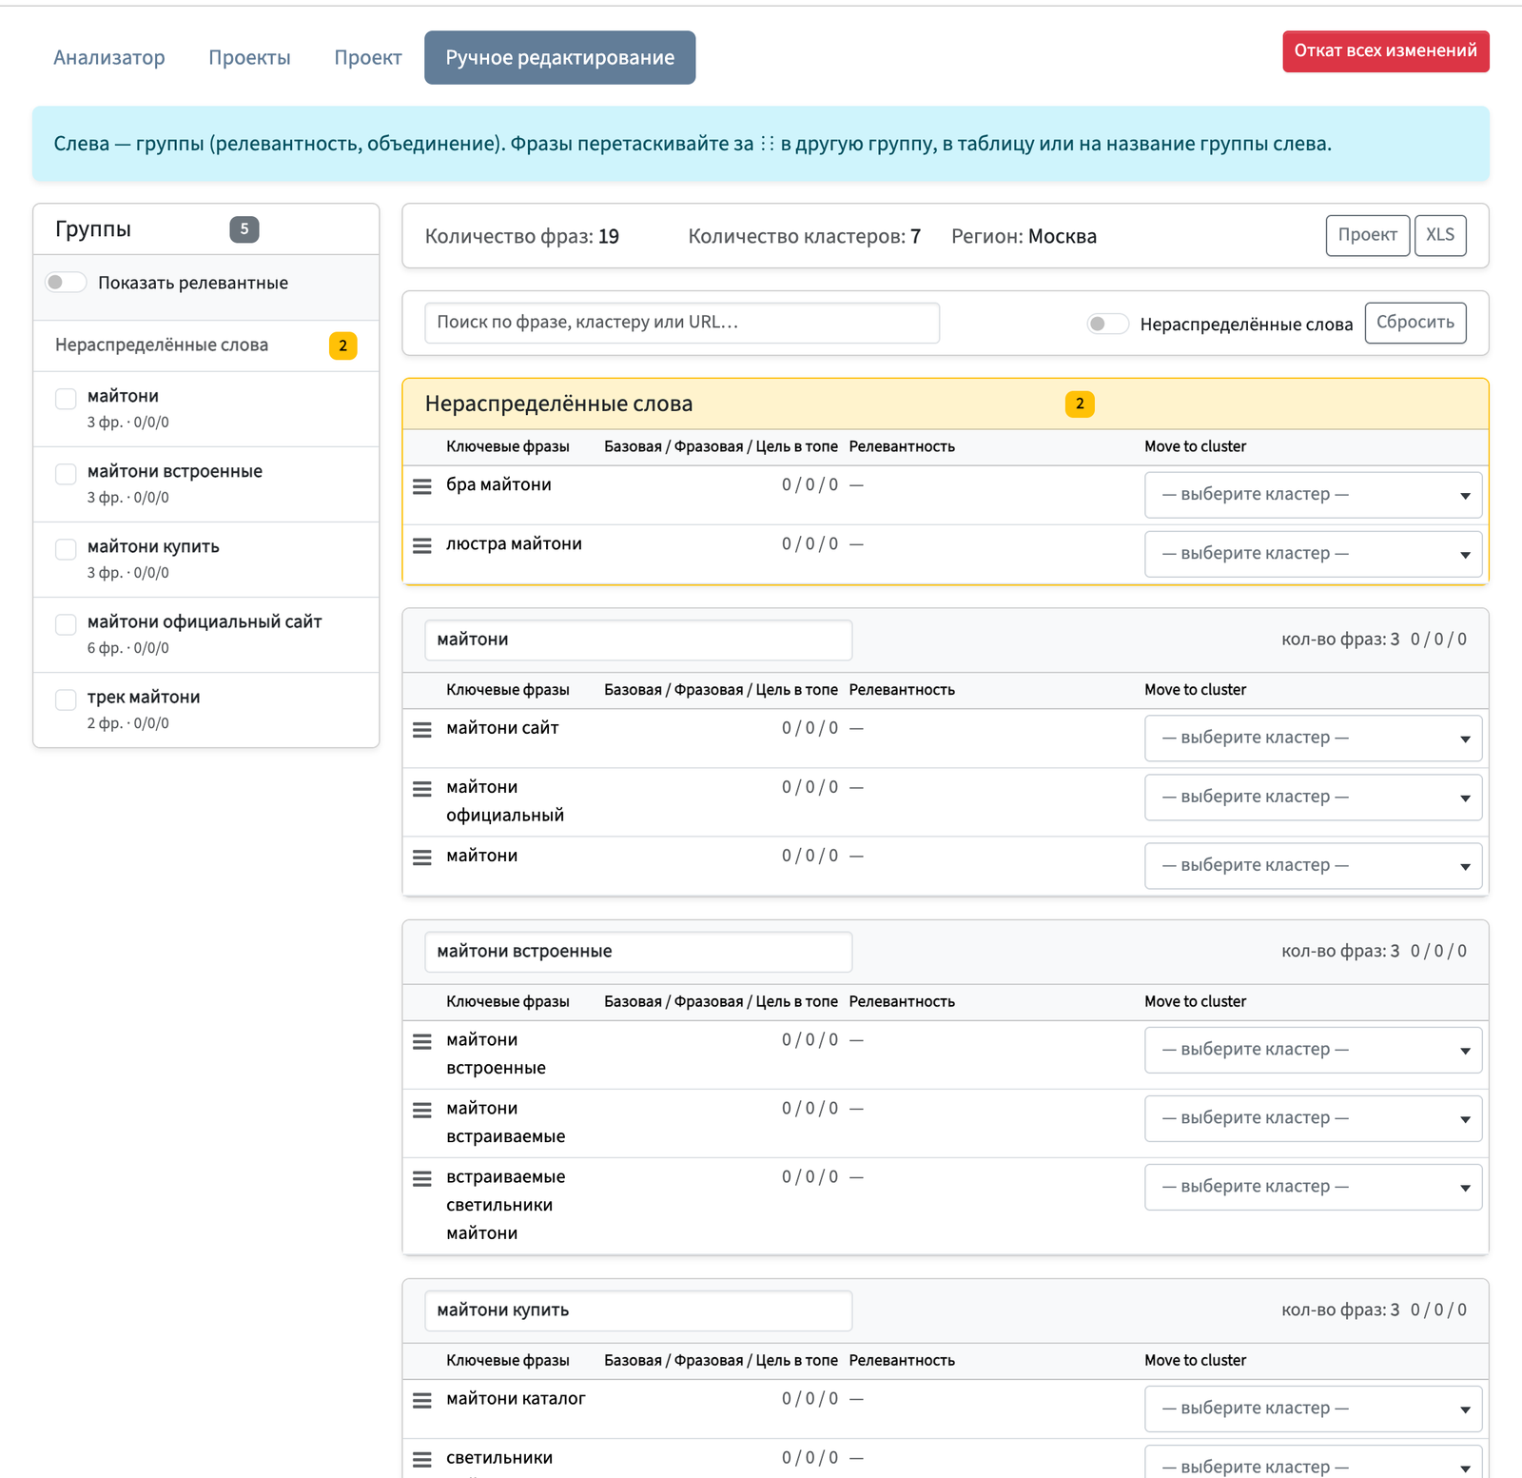Click drag handle for 'бра майтони' phrase

point(422,486)
